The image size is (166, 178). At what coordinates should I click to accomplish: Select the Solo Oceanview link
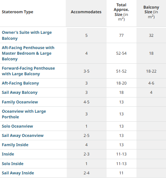tap(17, 126)
